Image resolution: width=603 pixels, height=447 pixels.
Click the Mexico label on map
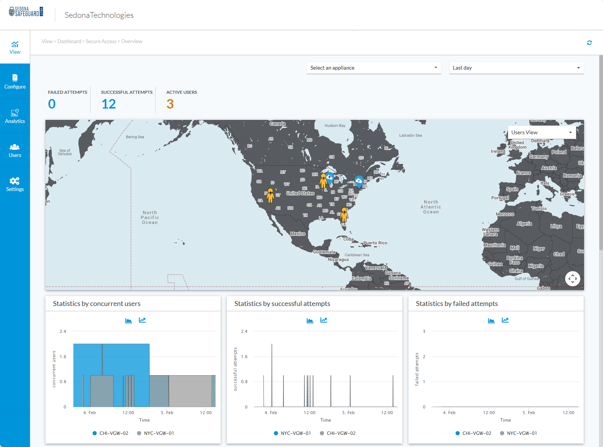tap(298, 234)
